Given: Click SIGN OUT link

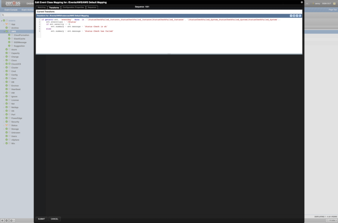Looking at the screenshot, I should (x=326, y=3).
